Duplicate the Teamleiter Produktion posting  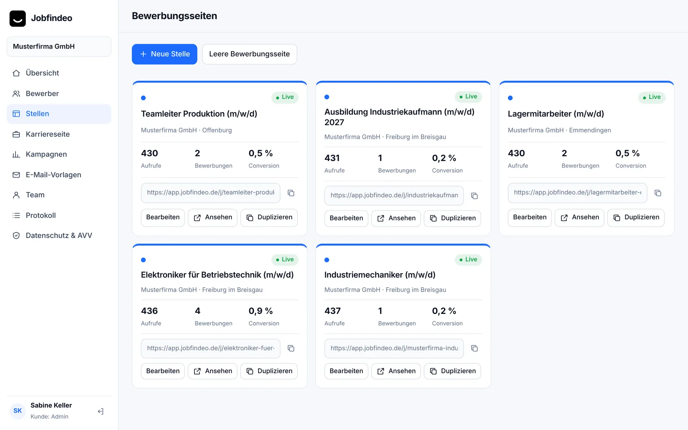(x=269, y=218)
